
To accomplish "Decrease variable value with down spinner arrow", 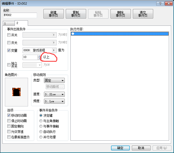I will pos(39,58).
